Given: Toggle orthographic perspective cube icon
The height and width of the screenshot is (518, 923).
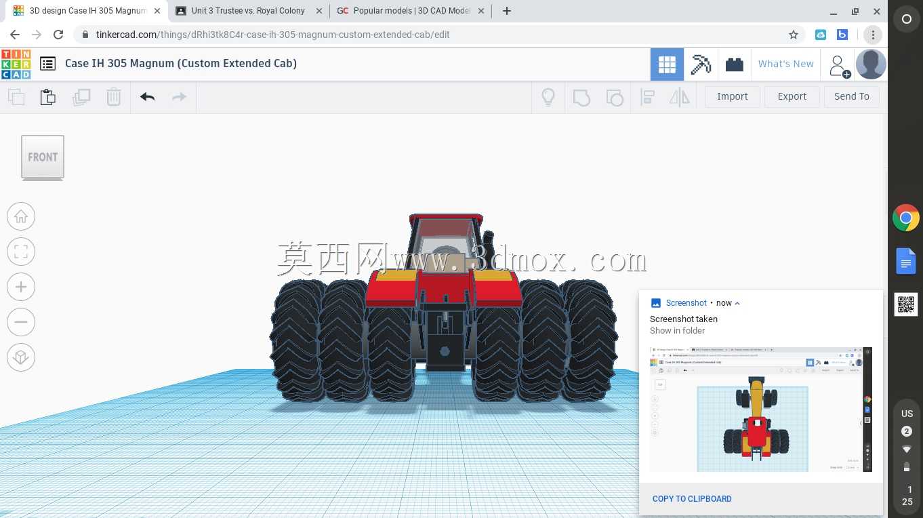Looking at the screenshot, I should (21, 357).
